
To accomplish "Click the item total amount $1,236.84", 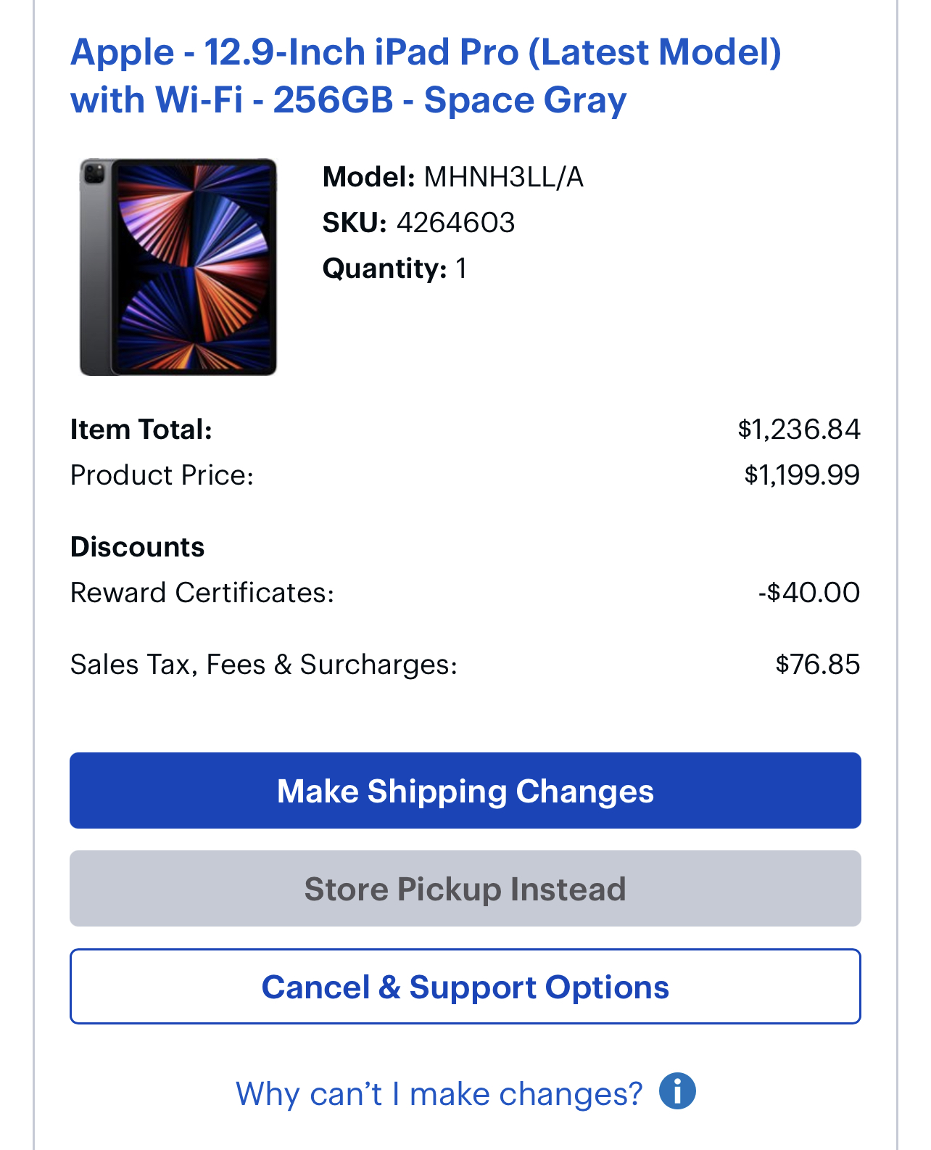I will point(798,430).
